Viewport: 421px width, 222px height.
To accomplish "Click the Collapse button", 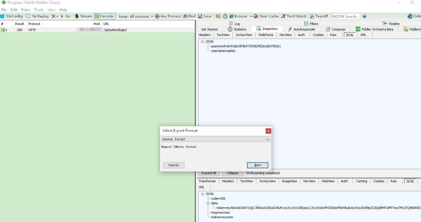I will click(232, 173).
